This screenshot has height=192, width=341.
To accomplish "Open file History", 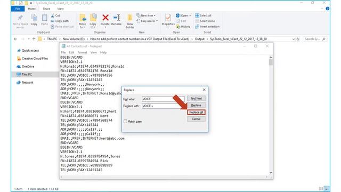I will click(x=183, y=27).
